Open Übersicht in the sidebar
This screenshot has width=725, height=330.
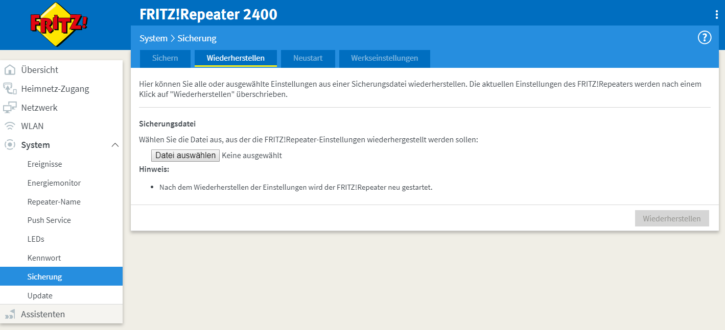coord(61,70)
